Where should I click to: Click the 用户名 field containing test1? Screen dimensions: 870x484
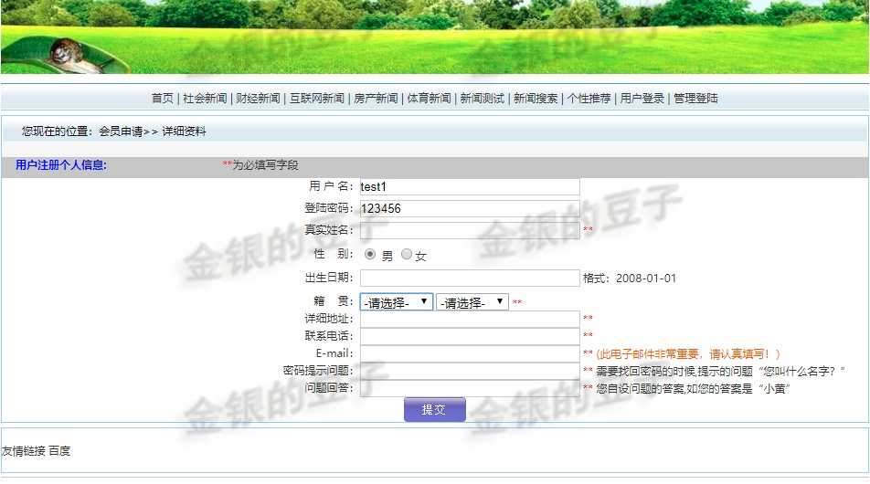(x=470, y=187)
